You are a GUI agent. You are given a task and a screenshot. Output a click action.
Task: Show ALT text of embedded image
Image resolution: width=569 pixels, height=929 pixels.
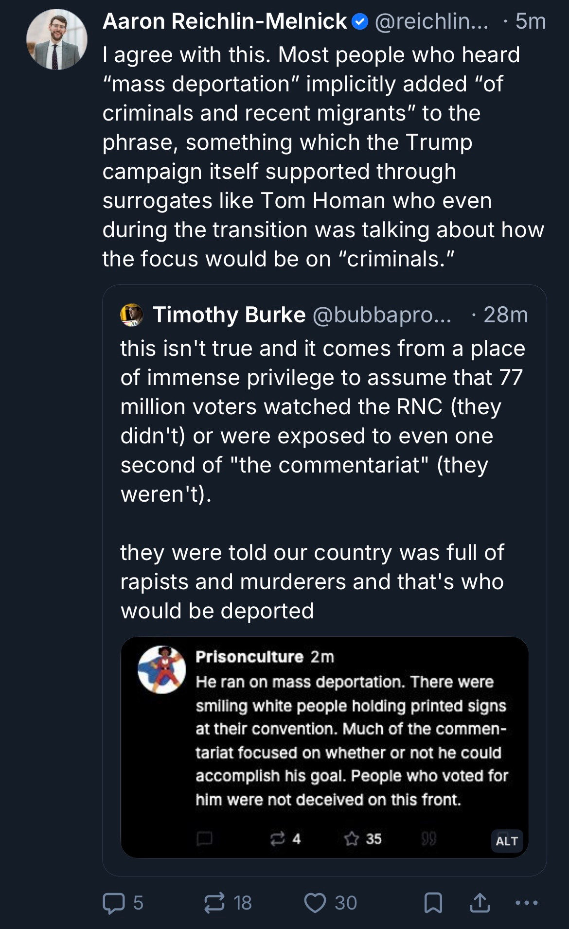506,841
